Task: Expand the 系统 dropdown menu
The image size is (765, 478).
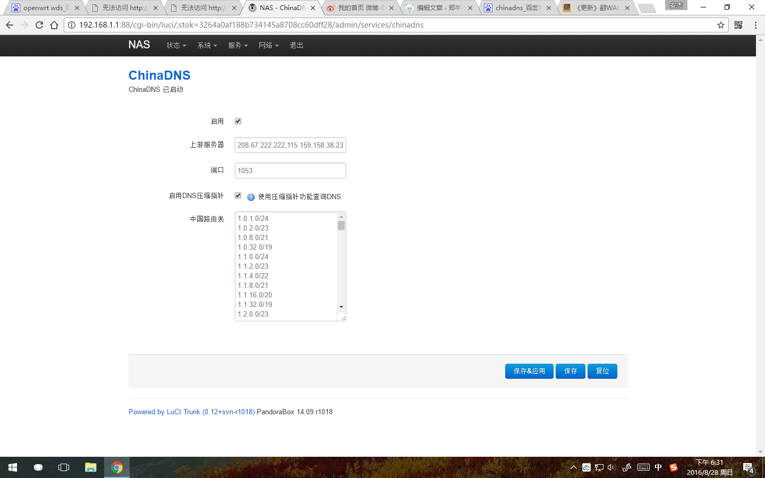Action: [207, 46]
